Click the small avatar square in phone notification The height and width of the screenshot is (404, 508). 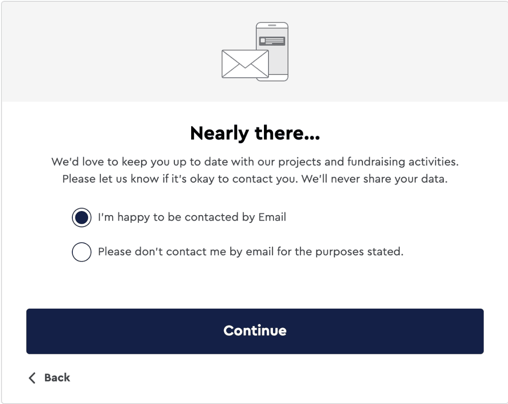pyautogui.click(x=263, y=41)
